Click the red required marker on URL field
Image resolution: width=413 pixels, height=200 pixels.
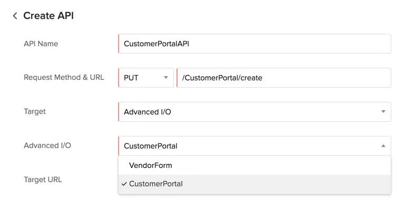coord(177,78)
